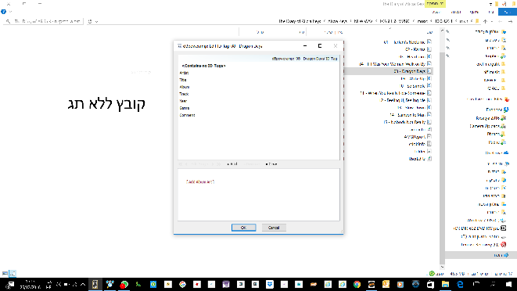The width and height of the screenshot is (517, 291).
Task: Click the add album art link
Action: point(200,181)
